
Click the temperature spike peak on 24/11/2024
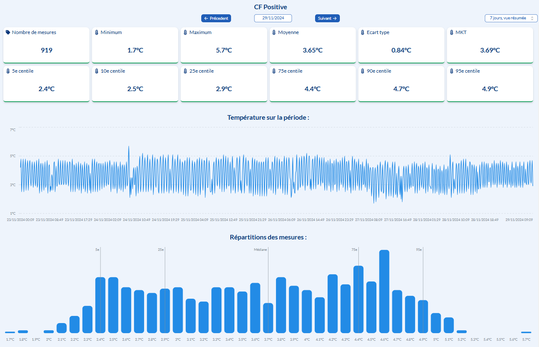129,147
